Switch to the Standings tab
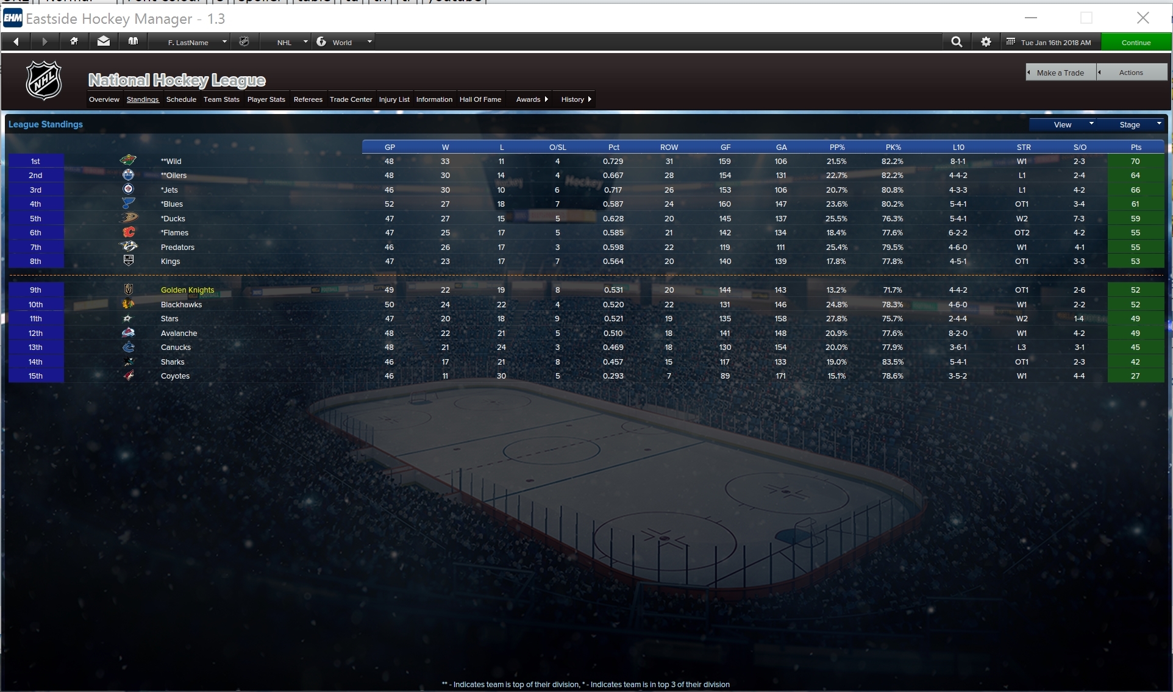Screen dimensions: 1173x692 point(143,99)
